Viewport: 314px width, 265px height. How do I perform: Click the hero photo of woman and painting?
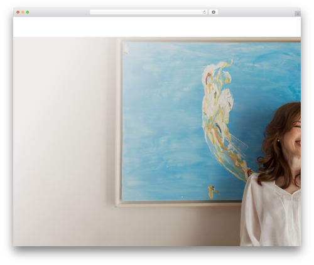pyautogui.click(x=157, y=142)
